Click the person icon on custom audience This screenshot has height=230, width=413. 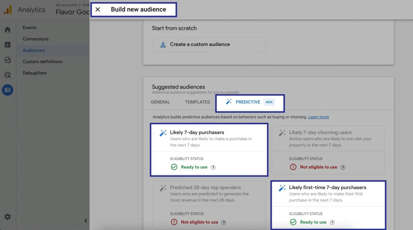(163, 45)
